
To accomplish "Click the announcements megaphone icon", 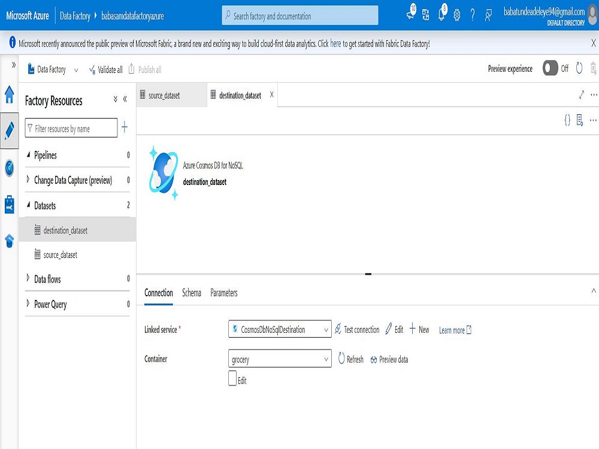I will 411,13.
